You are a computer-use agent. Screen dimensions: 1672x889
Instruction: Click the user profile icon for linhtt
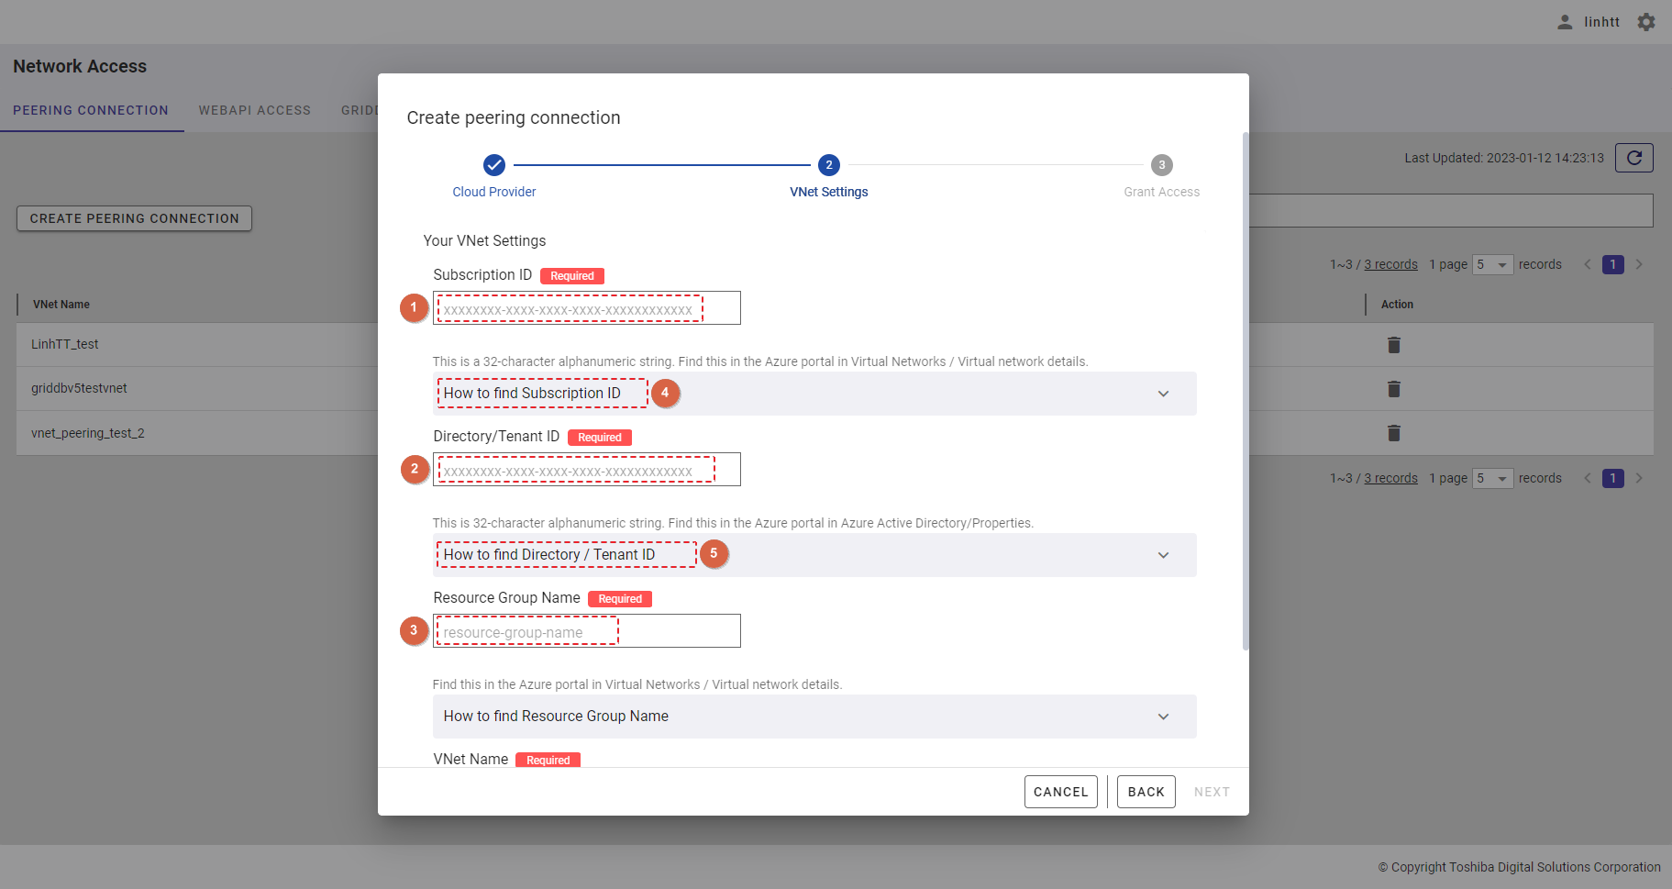(x=1565, y=22)
